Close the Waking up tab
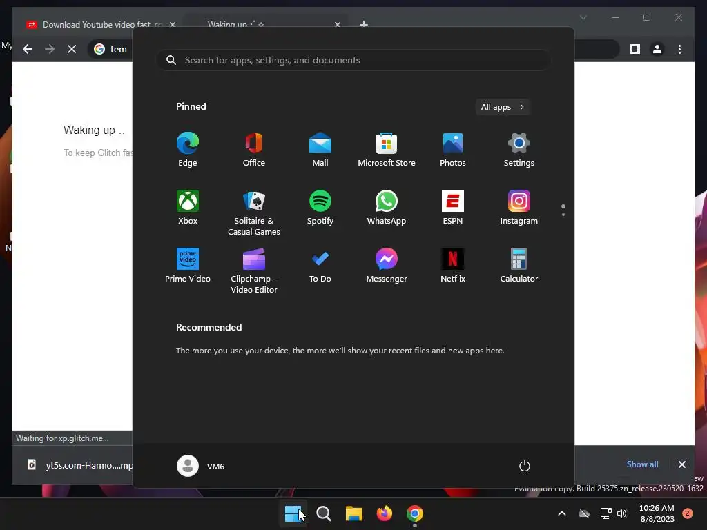This screenshot has width=707, height=530. pos(337,25)
